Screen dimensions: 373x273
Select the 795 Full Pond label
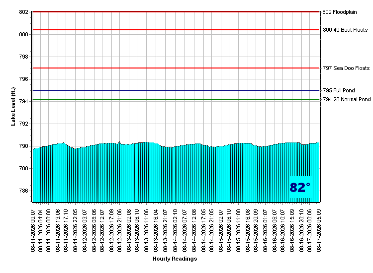pyautogui.click(x=339, y=90)
